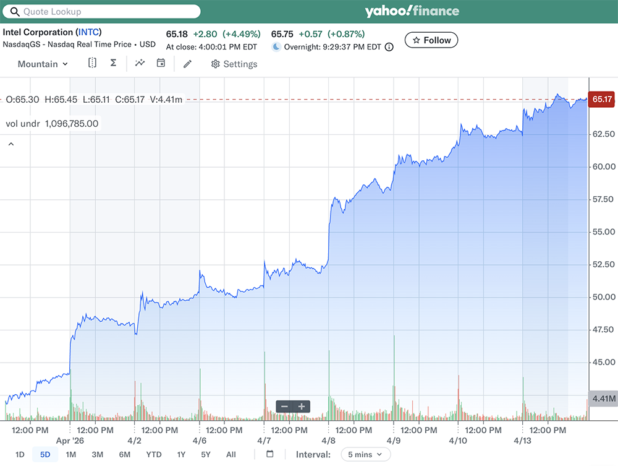Zoom out the chart with minus button

coord(284,407)
